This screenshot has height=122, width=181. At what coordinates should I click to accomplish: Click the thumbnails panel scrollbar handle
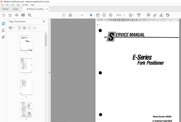[46, 40]
